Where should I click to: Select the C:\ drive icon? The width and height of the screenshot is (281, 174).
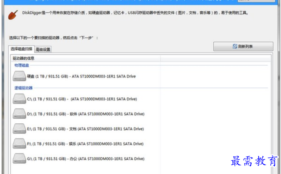pyautogui.click(x=19, y=99)
